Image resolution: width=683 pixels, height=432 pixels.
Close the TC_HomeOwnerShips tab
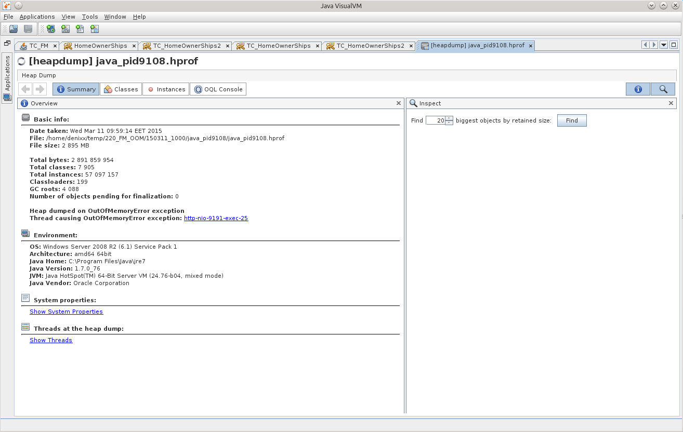(318, 46)
